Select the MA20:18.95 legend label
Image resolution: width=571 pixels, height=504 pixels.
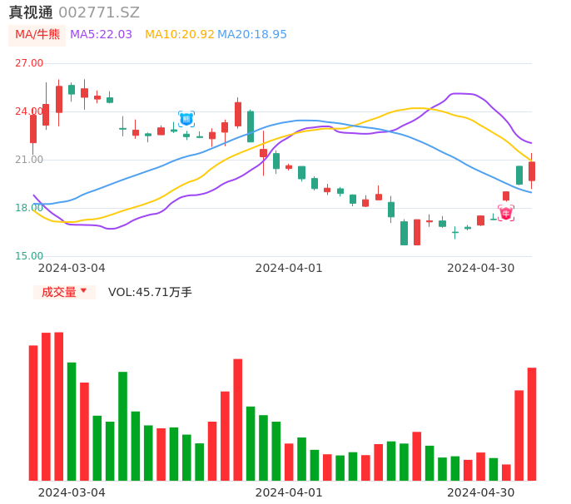252,34
